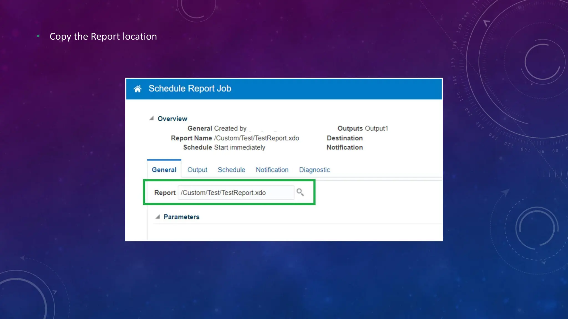Click the Start immediately schedule text
Image resolution: width=568 pixels, height=319 pixels.
click(240, 148)
